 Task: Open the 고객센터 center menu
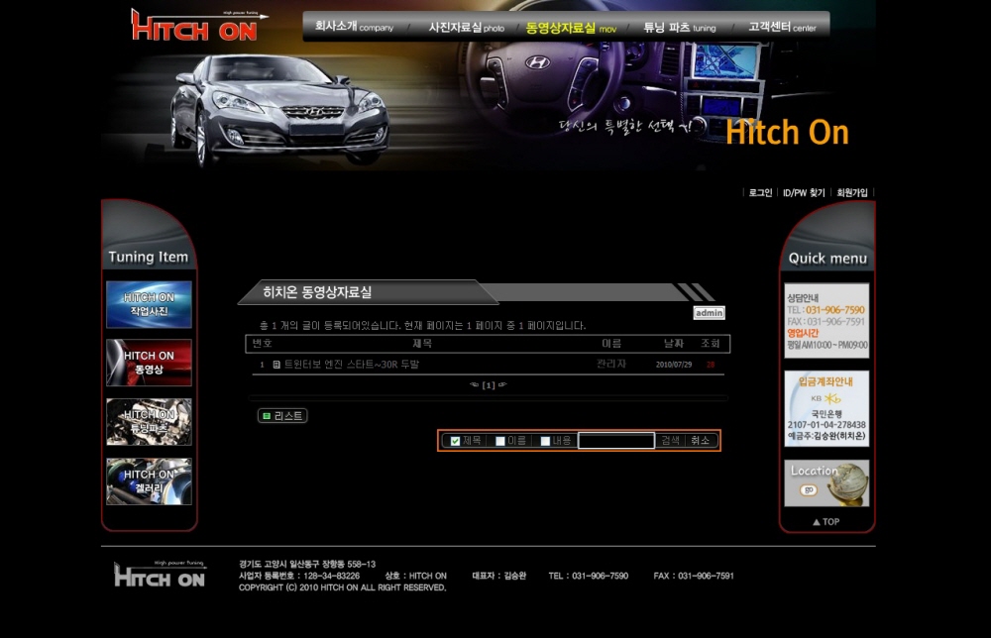coord(782,27)
